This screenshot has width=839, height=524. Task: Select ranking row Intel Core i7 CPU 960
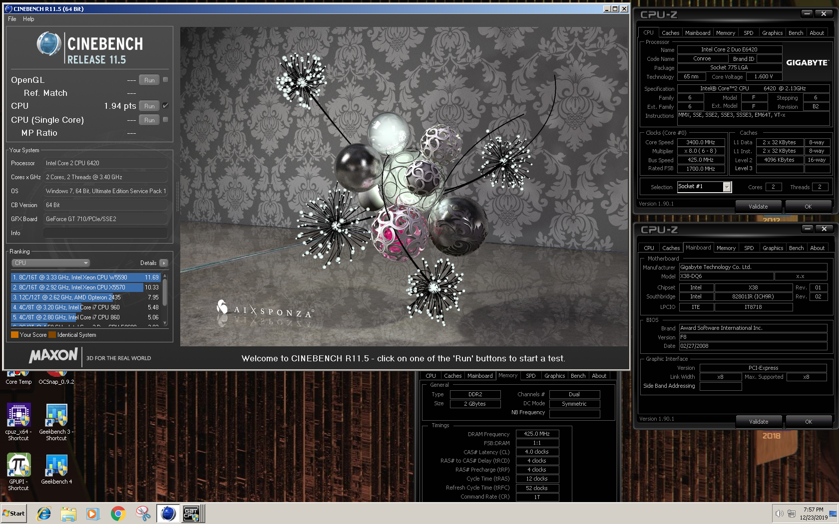point(85,307)
